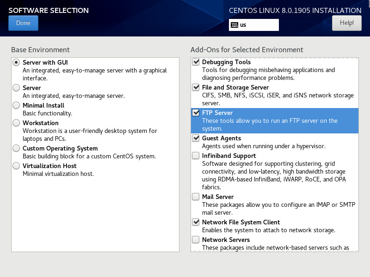Check the Mail Server checkbox
370x277 pixels.
[196, 197]
